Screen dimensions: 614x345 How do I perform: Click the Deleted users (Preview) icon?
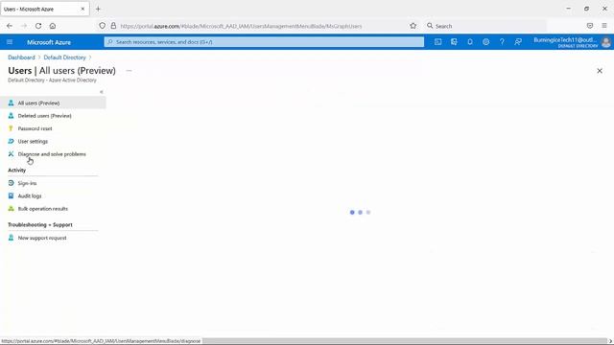coord(11,116)
